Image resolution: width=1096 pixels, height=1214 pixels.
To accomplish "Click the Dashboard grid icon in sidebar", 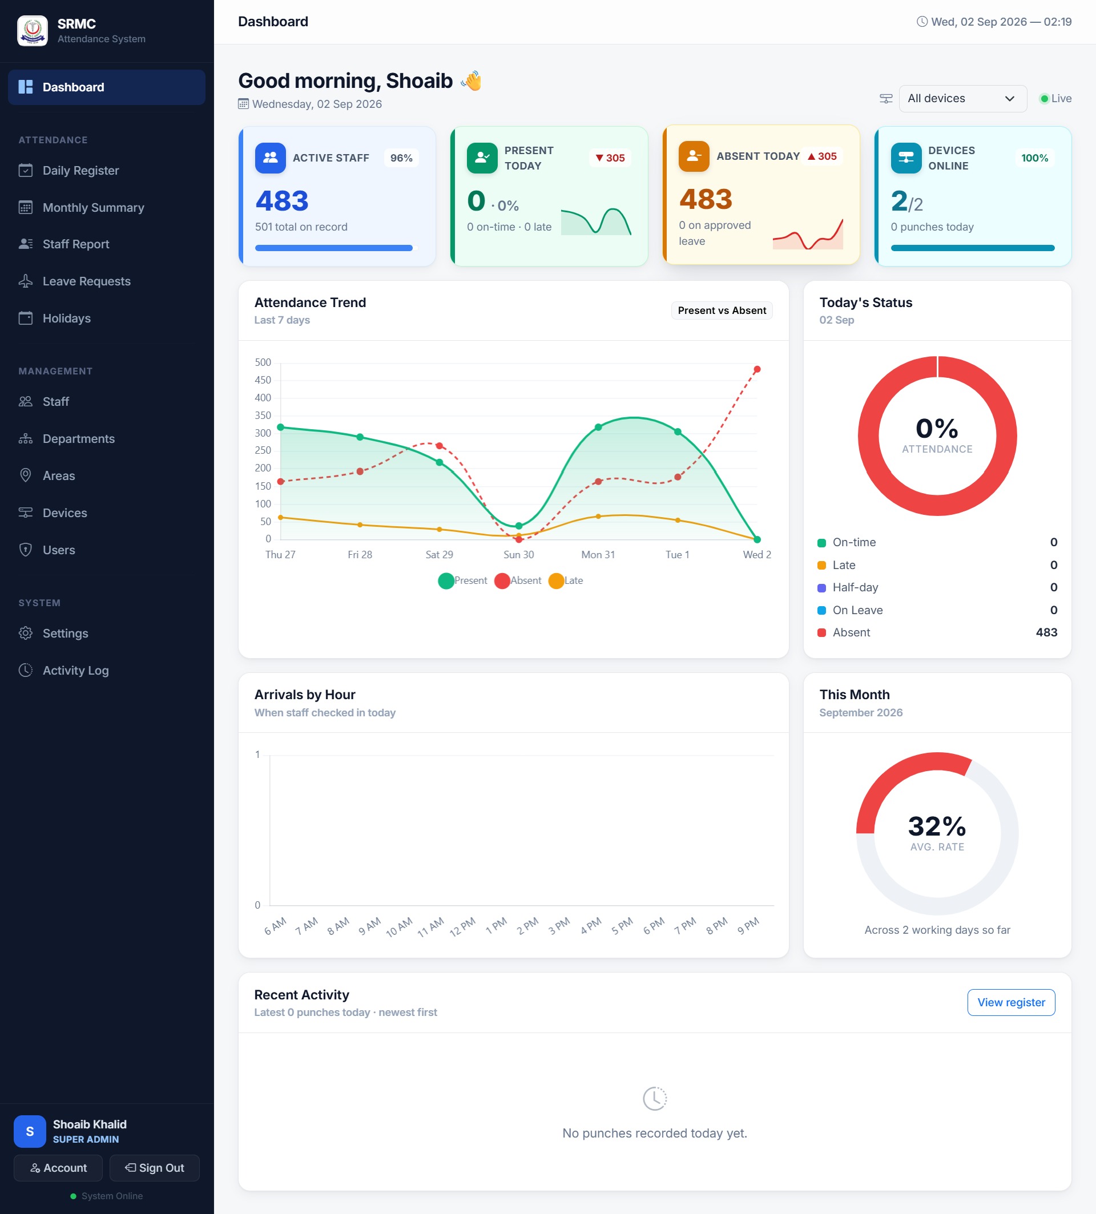I will 26,87.
